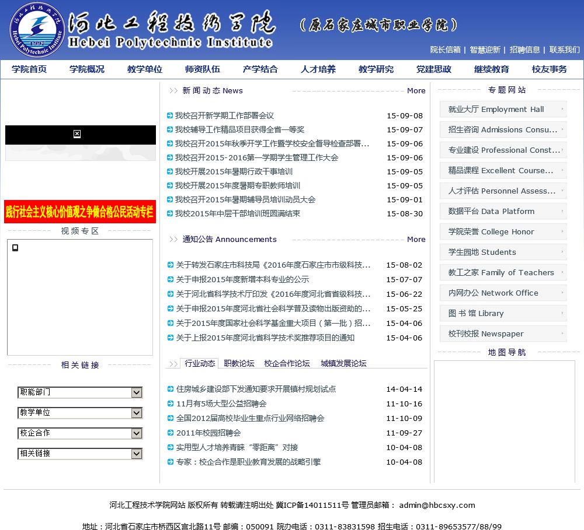This screenshot has height=530, width=584.
Task: Open 师资队伍 navigation menu
Action: (203, 69)
